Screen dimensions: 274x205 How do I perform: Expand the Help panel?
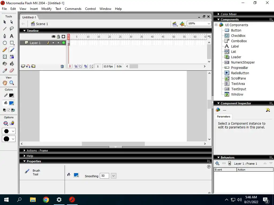pyautogui.click(x=24, y=156)
